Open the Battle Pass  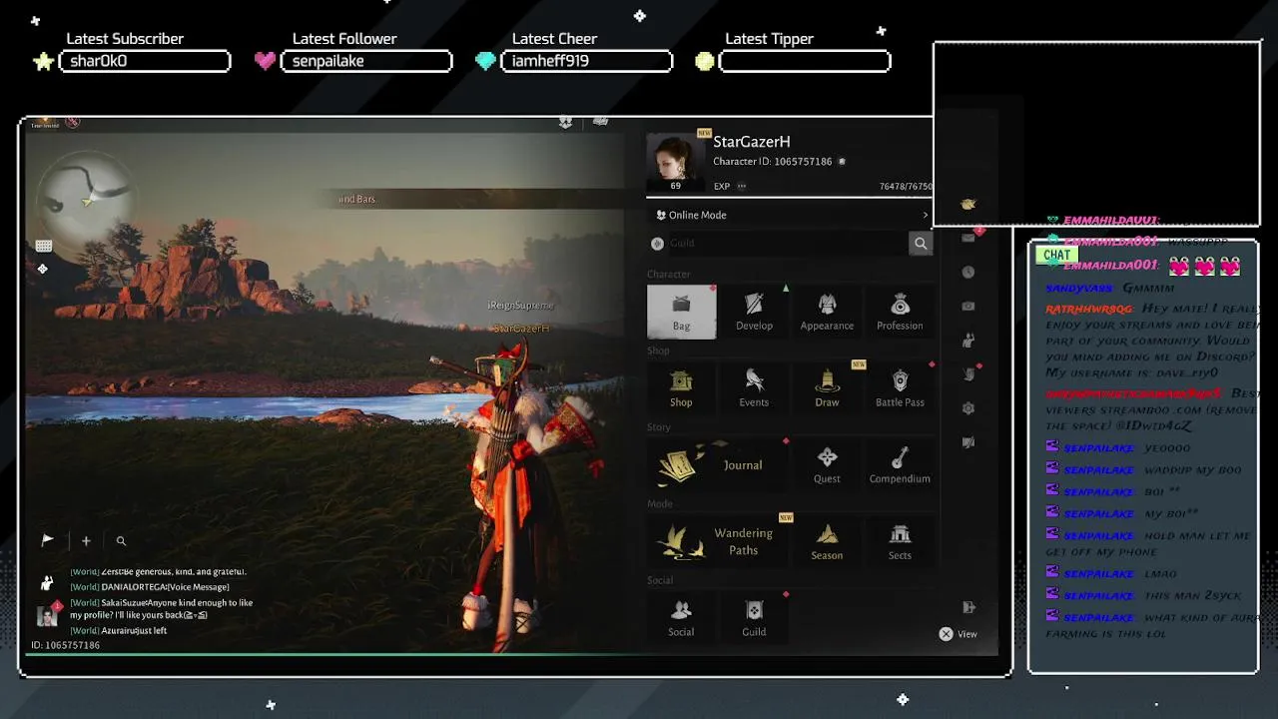click(x=900, y=388)
